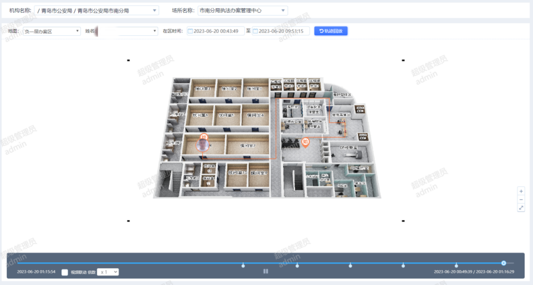This screenshot has width=533, height=285.
Task: Change the x1 playback speed selector
Action: [x=108, y=272]
